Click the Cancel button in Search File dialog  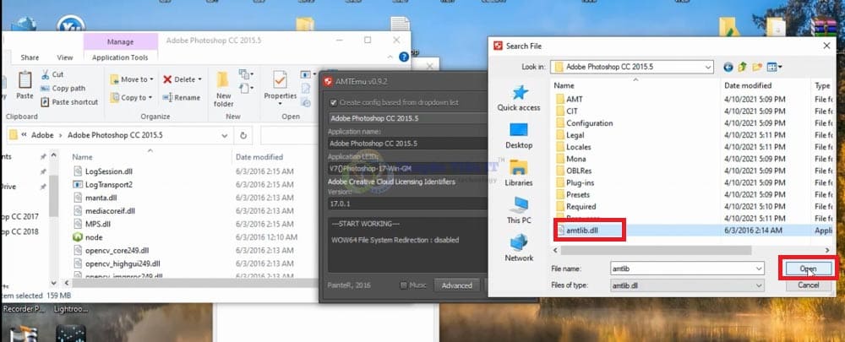(x=808, y=285)
